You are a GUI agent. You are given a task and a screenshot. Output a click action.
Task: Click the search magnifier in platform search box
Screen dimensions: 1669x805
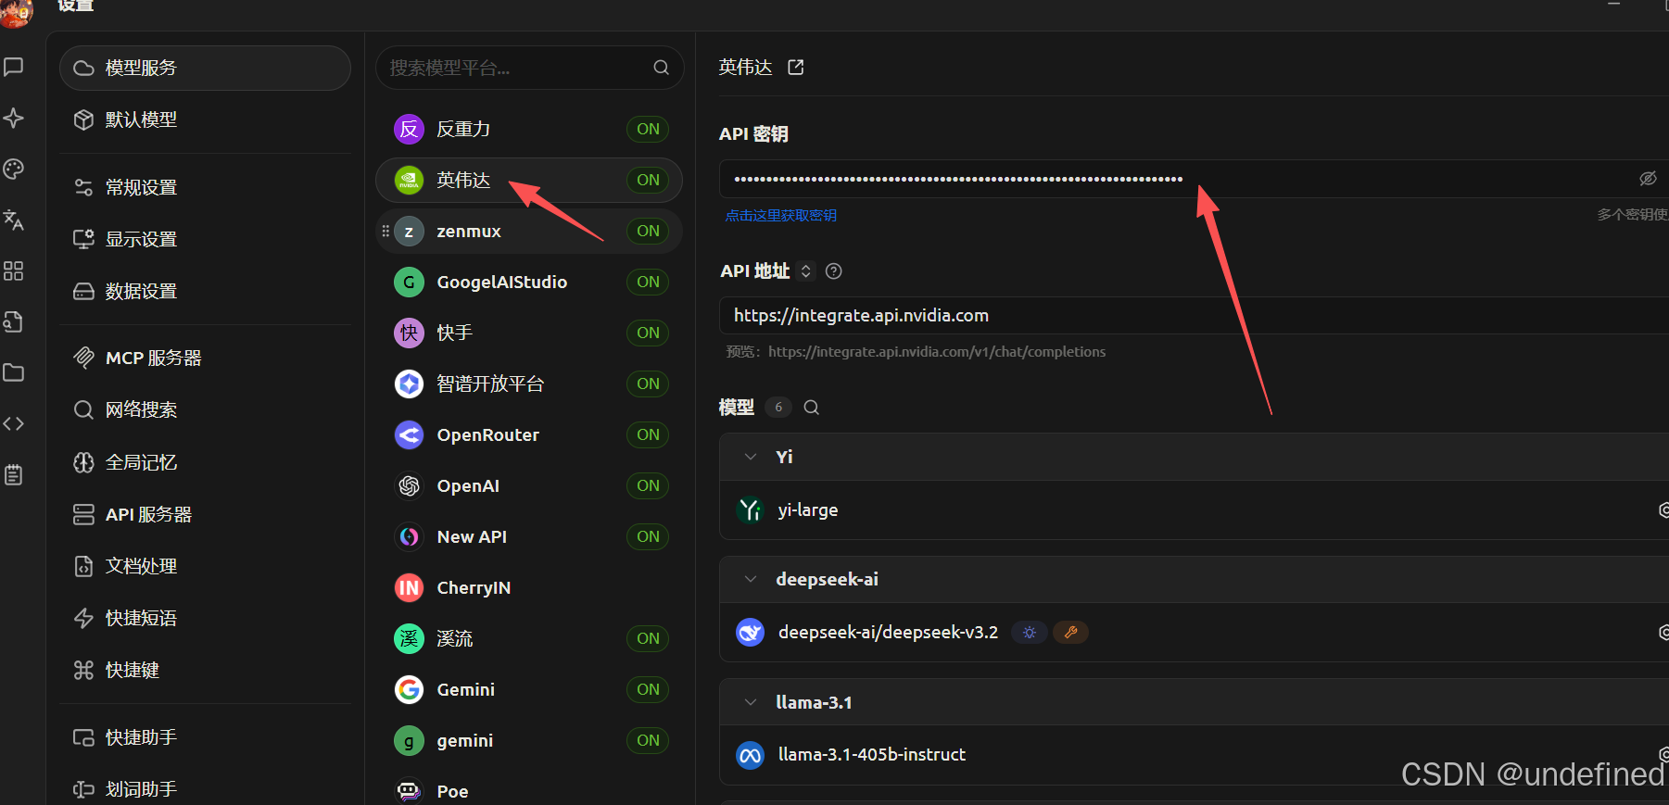coord(661,68)
